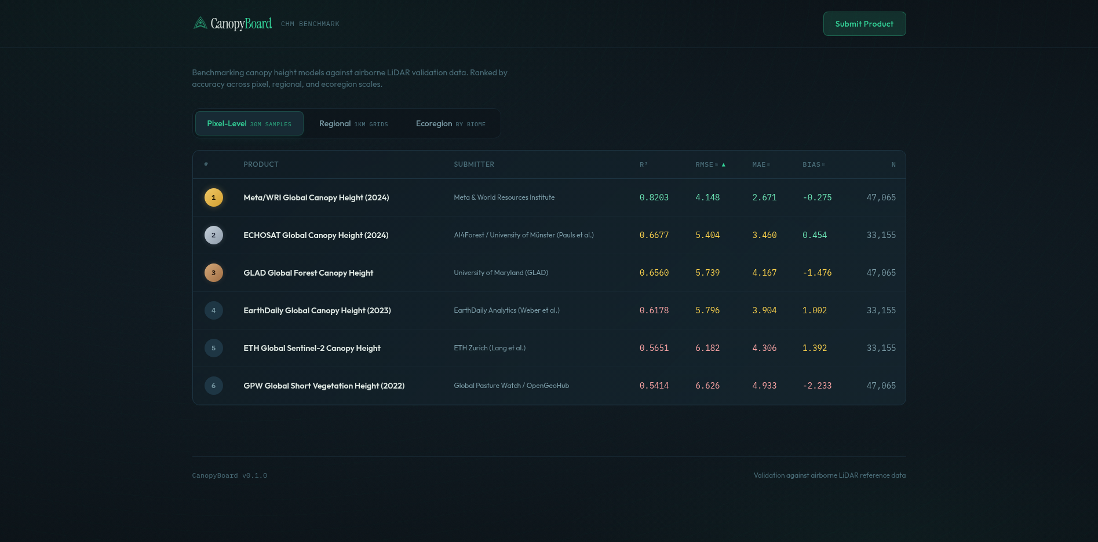1098x542 pixels.
Task: Open ETH Global Sentinel-2 Canopy Height
Action: click(x=312, y=348)
